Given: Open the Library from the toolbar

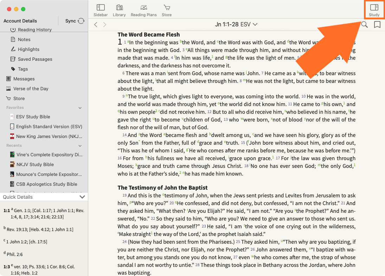Looking at the screenshot, I should click(x=119, y=11).
